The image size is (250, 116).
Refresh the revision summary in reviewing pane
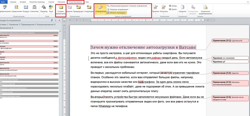(x=52, y=20)
